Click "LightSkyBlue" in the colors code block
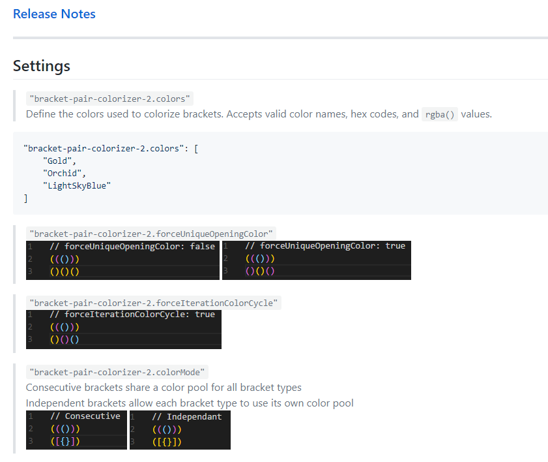Screen dimensions: 548x462 (77, 185)
